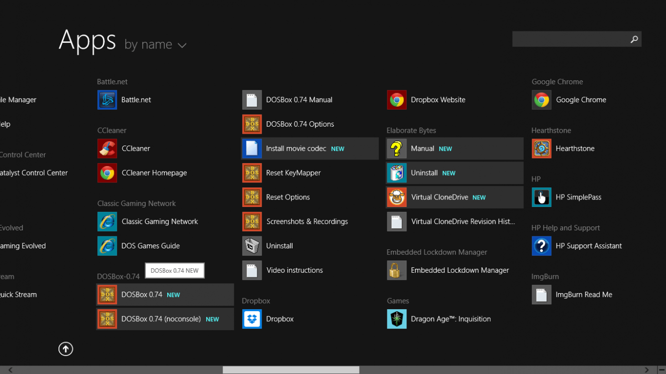Click the search magnifier button
The height and width of the screenshot is (374, 666).
(x=634, y=39)
